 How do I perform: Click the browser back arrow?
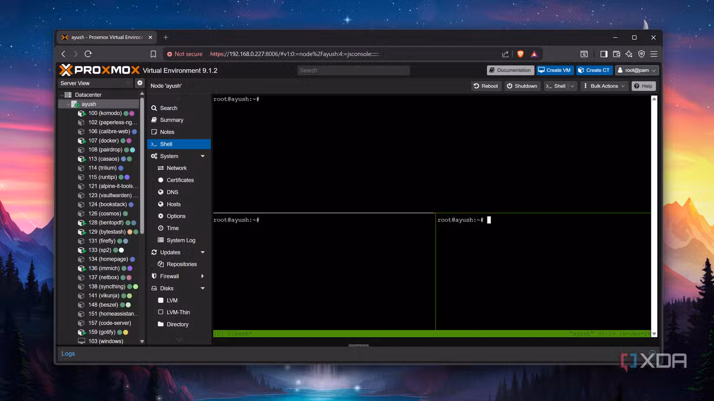[64, 54]
